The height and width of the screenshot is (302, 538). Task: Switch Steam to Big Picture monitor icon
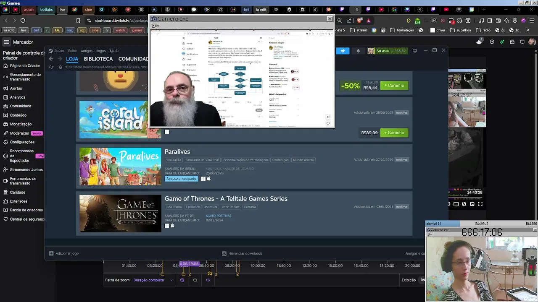point(414,51)
